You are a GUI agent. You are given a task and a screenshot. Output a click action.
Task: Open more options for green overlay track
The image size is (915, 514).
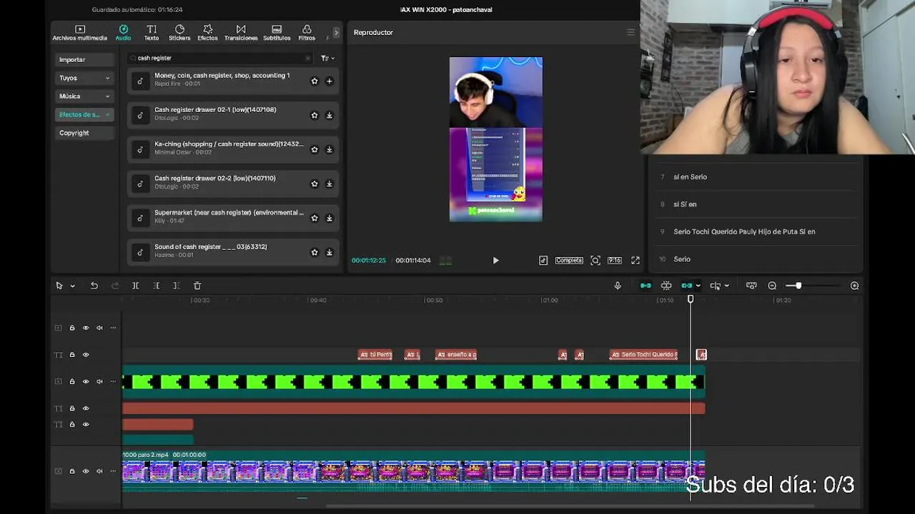click(x=113, y=381)
